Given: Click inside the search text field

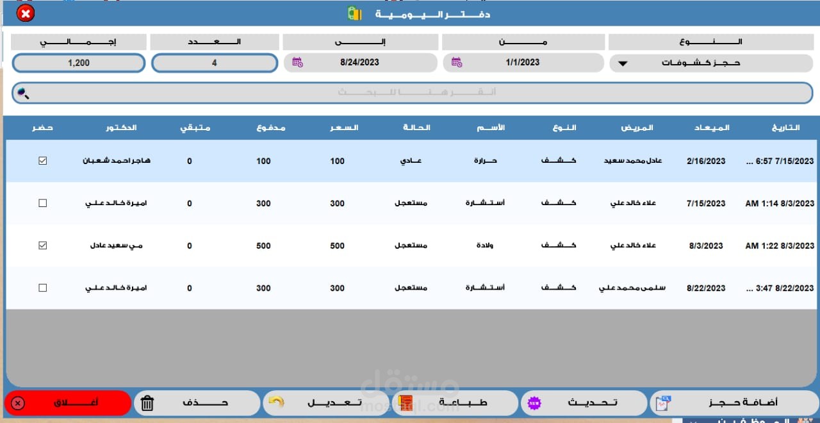Looking at the screenshot, I should (x=416, y=93).
